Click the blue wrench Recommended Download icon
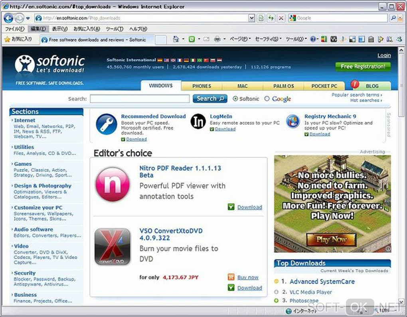The width and height of the screenshot is (407, 317). pos(107,124)
